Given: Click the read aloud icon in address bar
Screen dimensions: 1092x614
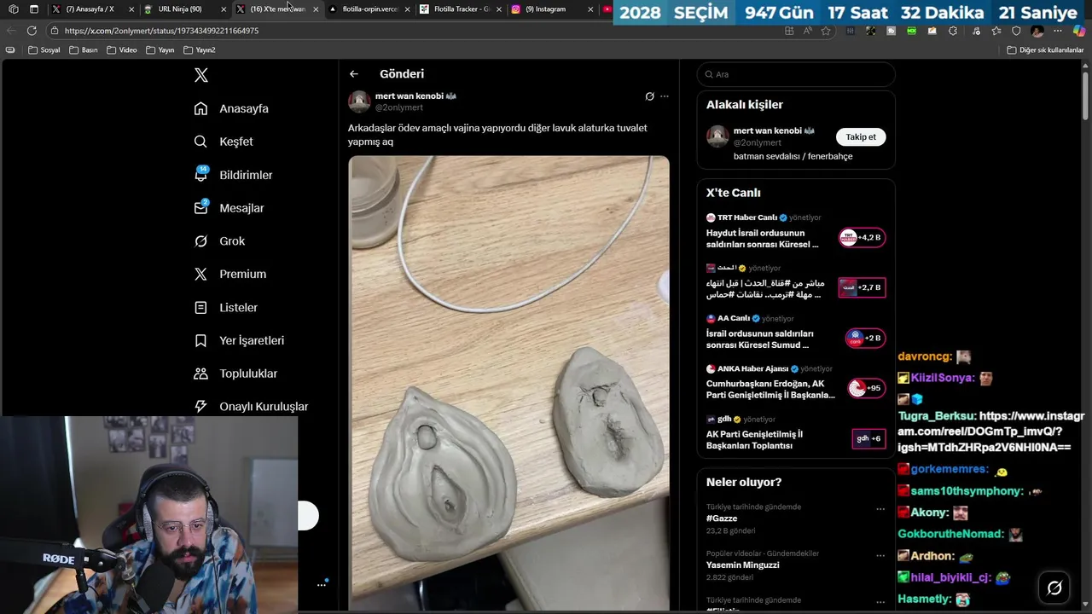Looking at the screenshot, I should coord(808,31).
